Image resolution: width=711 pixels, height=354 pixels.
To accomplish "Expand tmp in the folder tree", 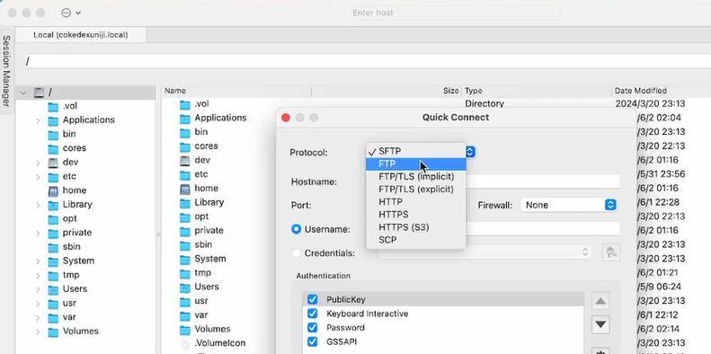I will pos(38,276).
